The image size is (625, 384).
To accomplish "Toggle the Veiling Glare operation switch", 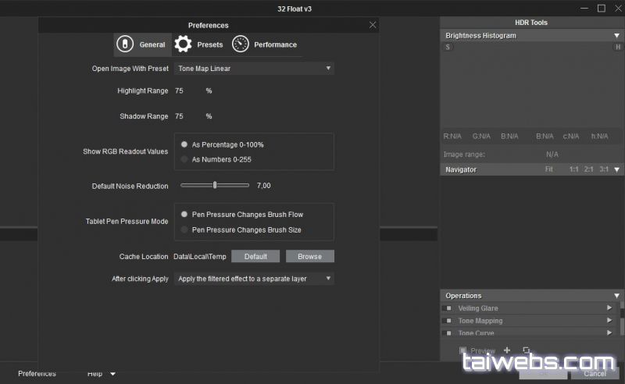I will click(448, 308).
